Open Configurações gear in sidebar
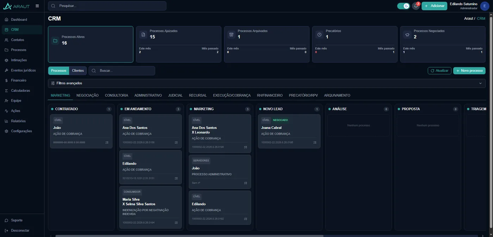493x237 pixels. pos(6,131)
